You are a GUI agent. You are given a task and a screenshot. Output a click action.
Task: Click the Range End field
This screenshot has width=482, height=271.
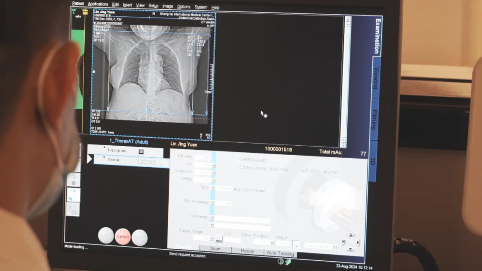(232, 240)
